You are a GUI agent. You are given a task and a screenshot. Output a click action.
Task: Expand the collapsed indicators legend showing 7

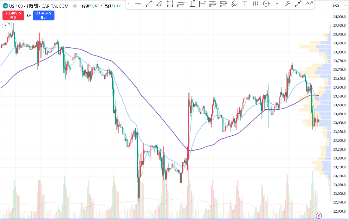click(x=7, y=25)
